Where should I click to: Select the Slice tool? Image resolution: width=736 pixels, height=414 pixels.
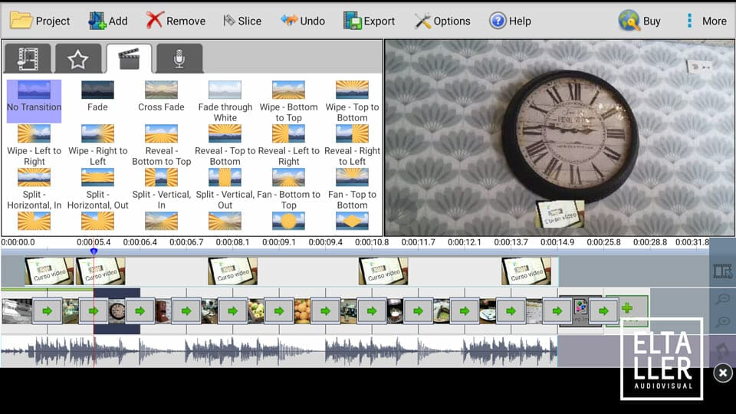[242, 21]
